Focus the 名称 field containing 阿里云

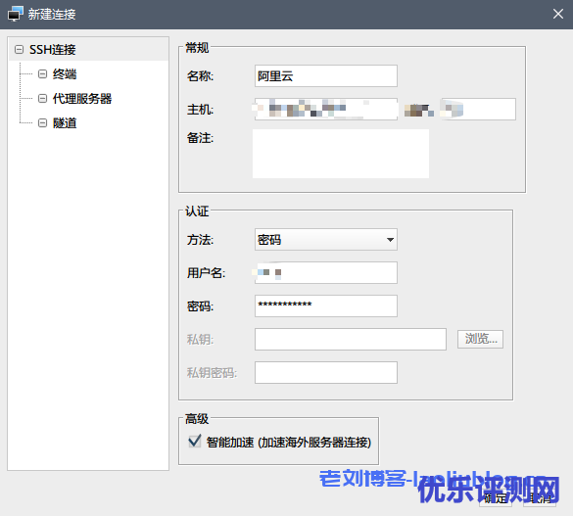(x=326, y=76)
